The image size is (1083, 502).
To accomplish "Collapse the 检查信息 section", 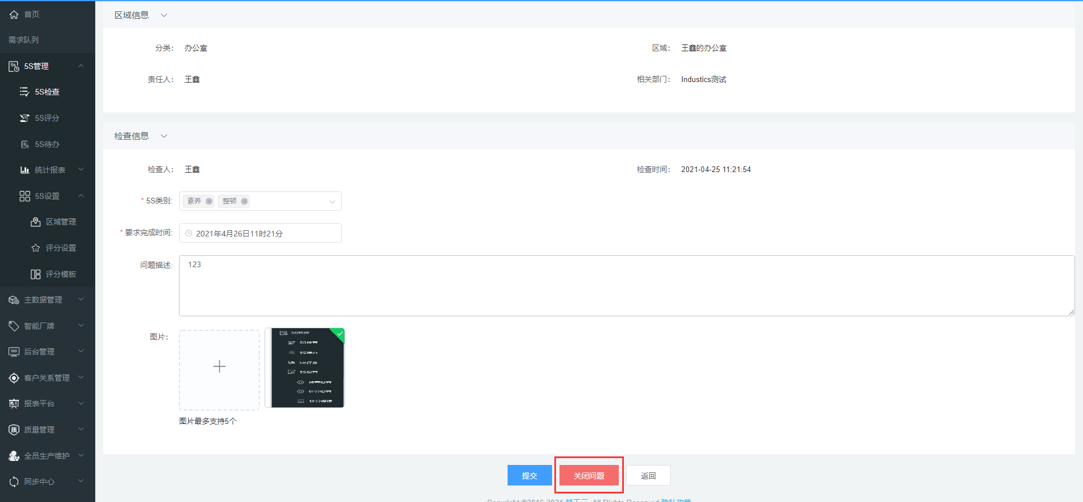I will pyautogui.click(x=164, y=136).
